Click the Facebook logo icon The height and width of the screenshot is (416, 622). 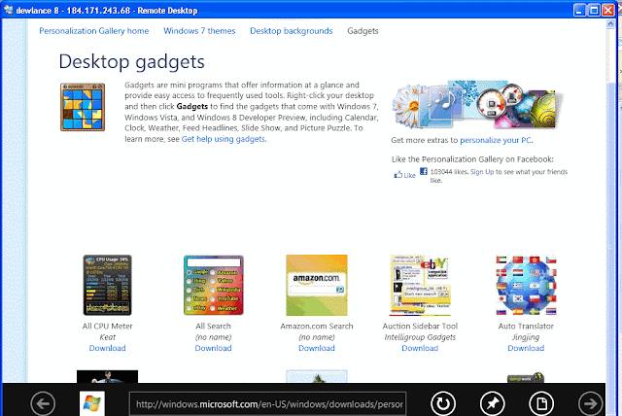pos(424,171)
